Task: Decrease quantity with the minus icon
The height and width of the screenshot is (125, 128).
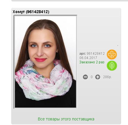Action: pyautogui.click(x=85, y=77)
